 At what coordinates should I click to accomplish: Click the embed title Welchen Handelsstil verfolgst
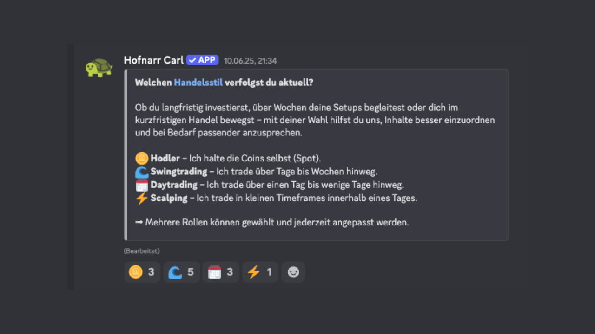(224, 83)
